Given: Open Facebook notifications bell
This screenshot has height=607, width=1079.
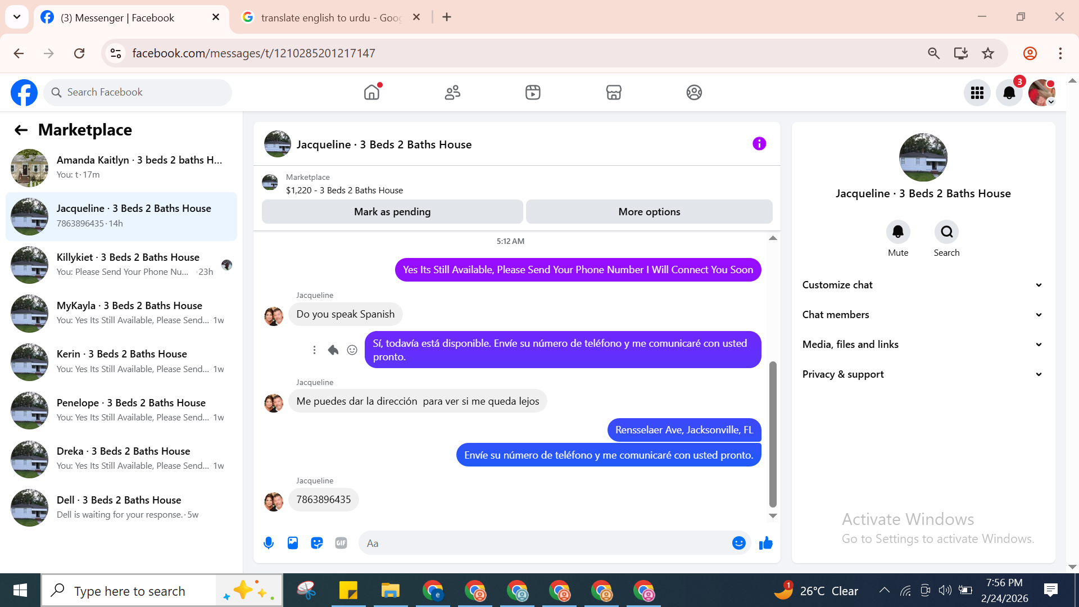Looking at the screenshot, I should [x=1009, y=93].
